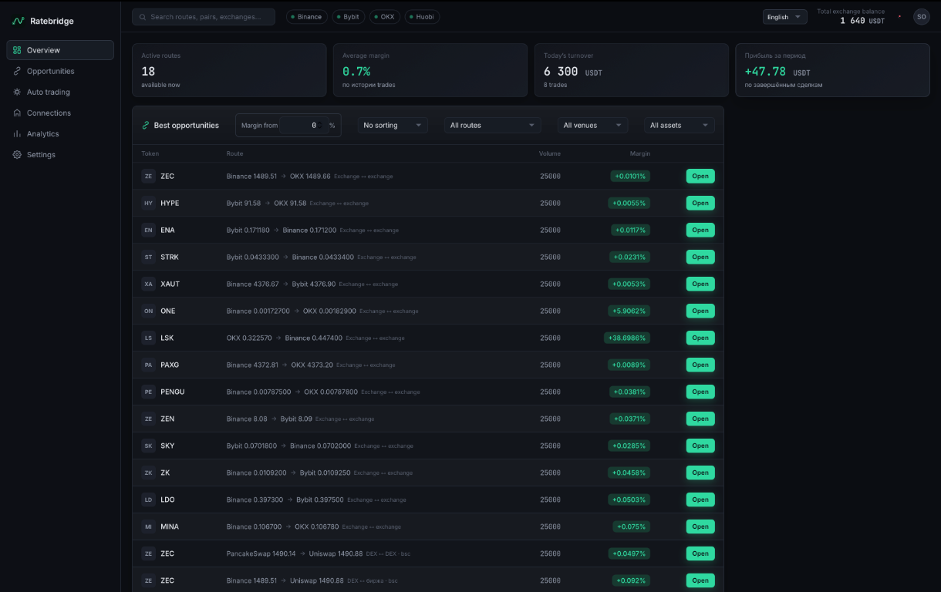Image resolution: width=941 pixels, height=592 pixels.
Task: Click the LS token badge for LSK
Action: pos(149,338)
